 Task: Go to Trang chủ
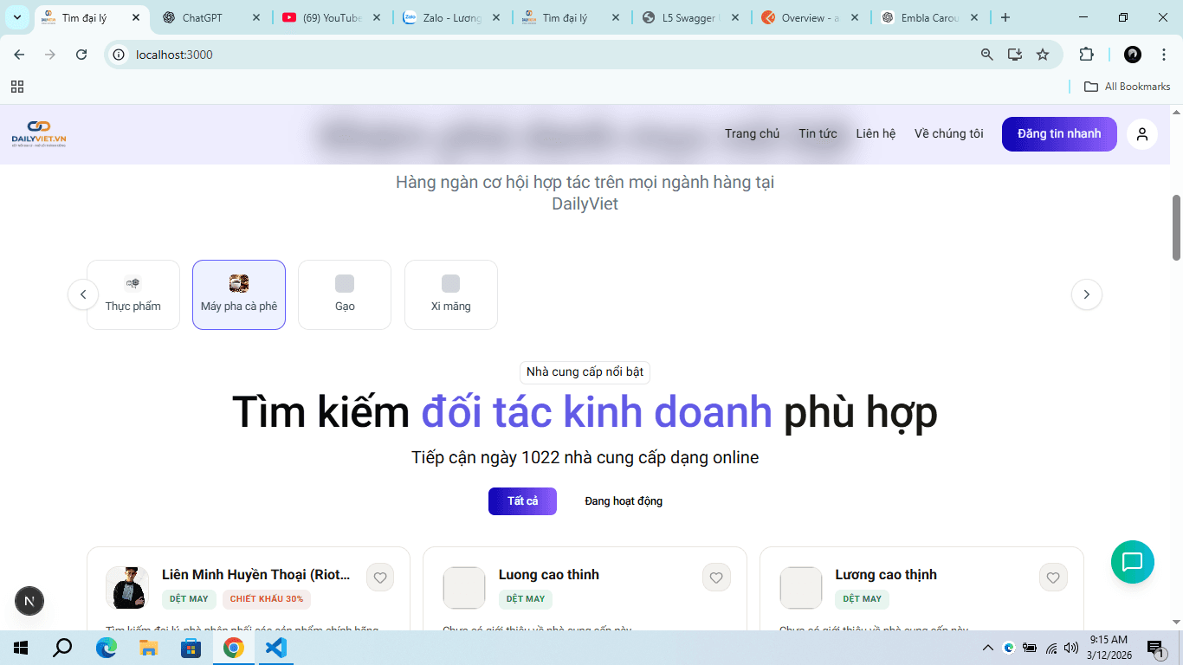coord(752,133)
